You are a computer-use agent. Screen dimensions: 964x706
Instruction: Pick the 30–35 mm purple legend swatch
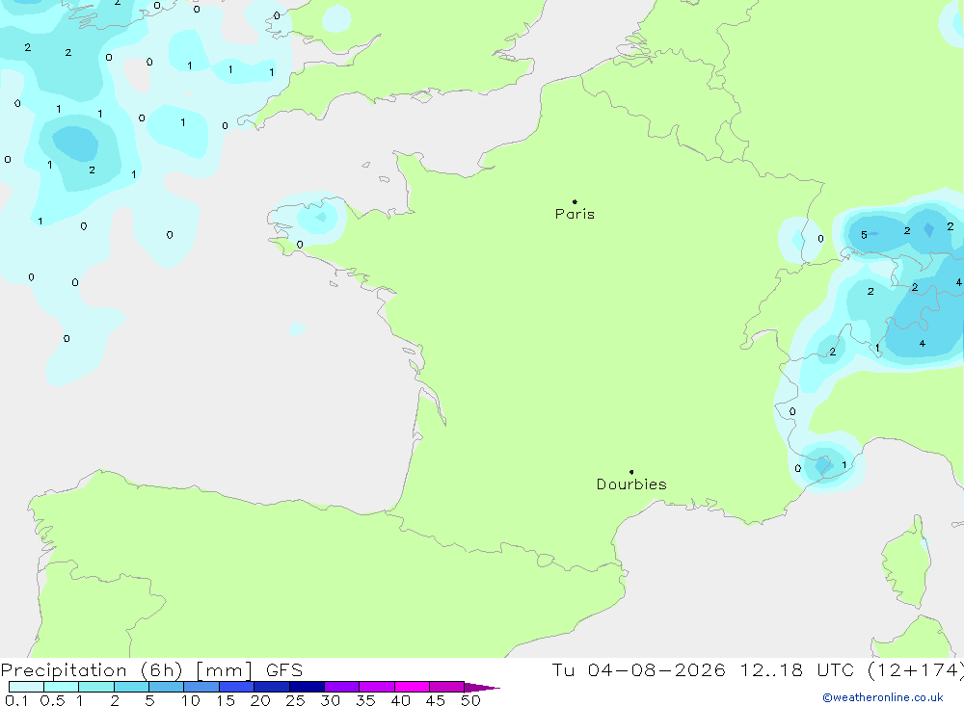pyautogui.click(x=342, y=687)
